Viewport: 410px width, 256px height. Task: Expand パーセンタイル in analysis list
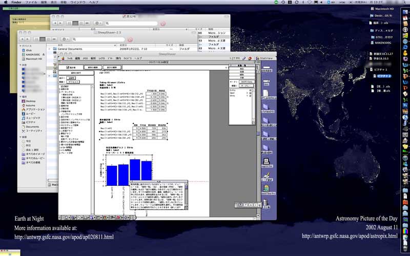tap(59, 92)
